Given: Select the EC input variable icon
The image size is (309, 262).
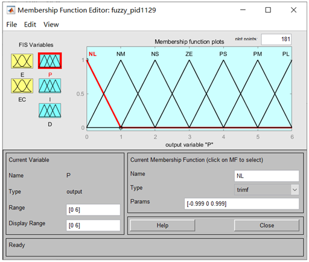Looking at the screenshot, I should (22, 86).
